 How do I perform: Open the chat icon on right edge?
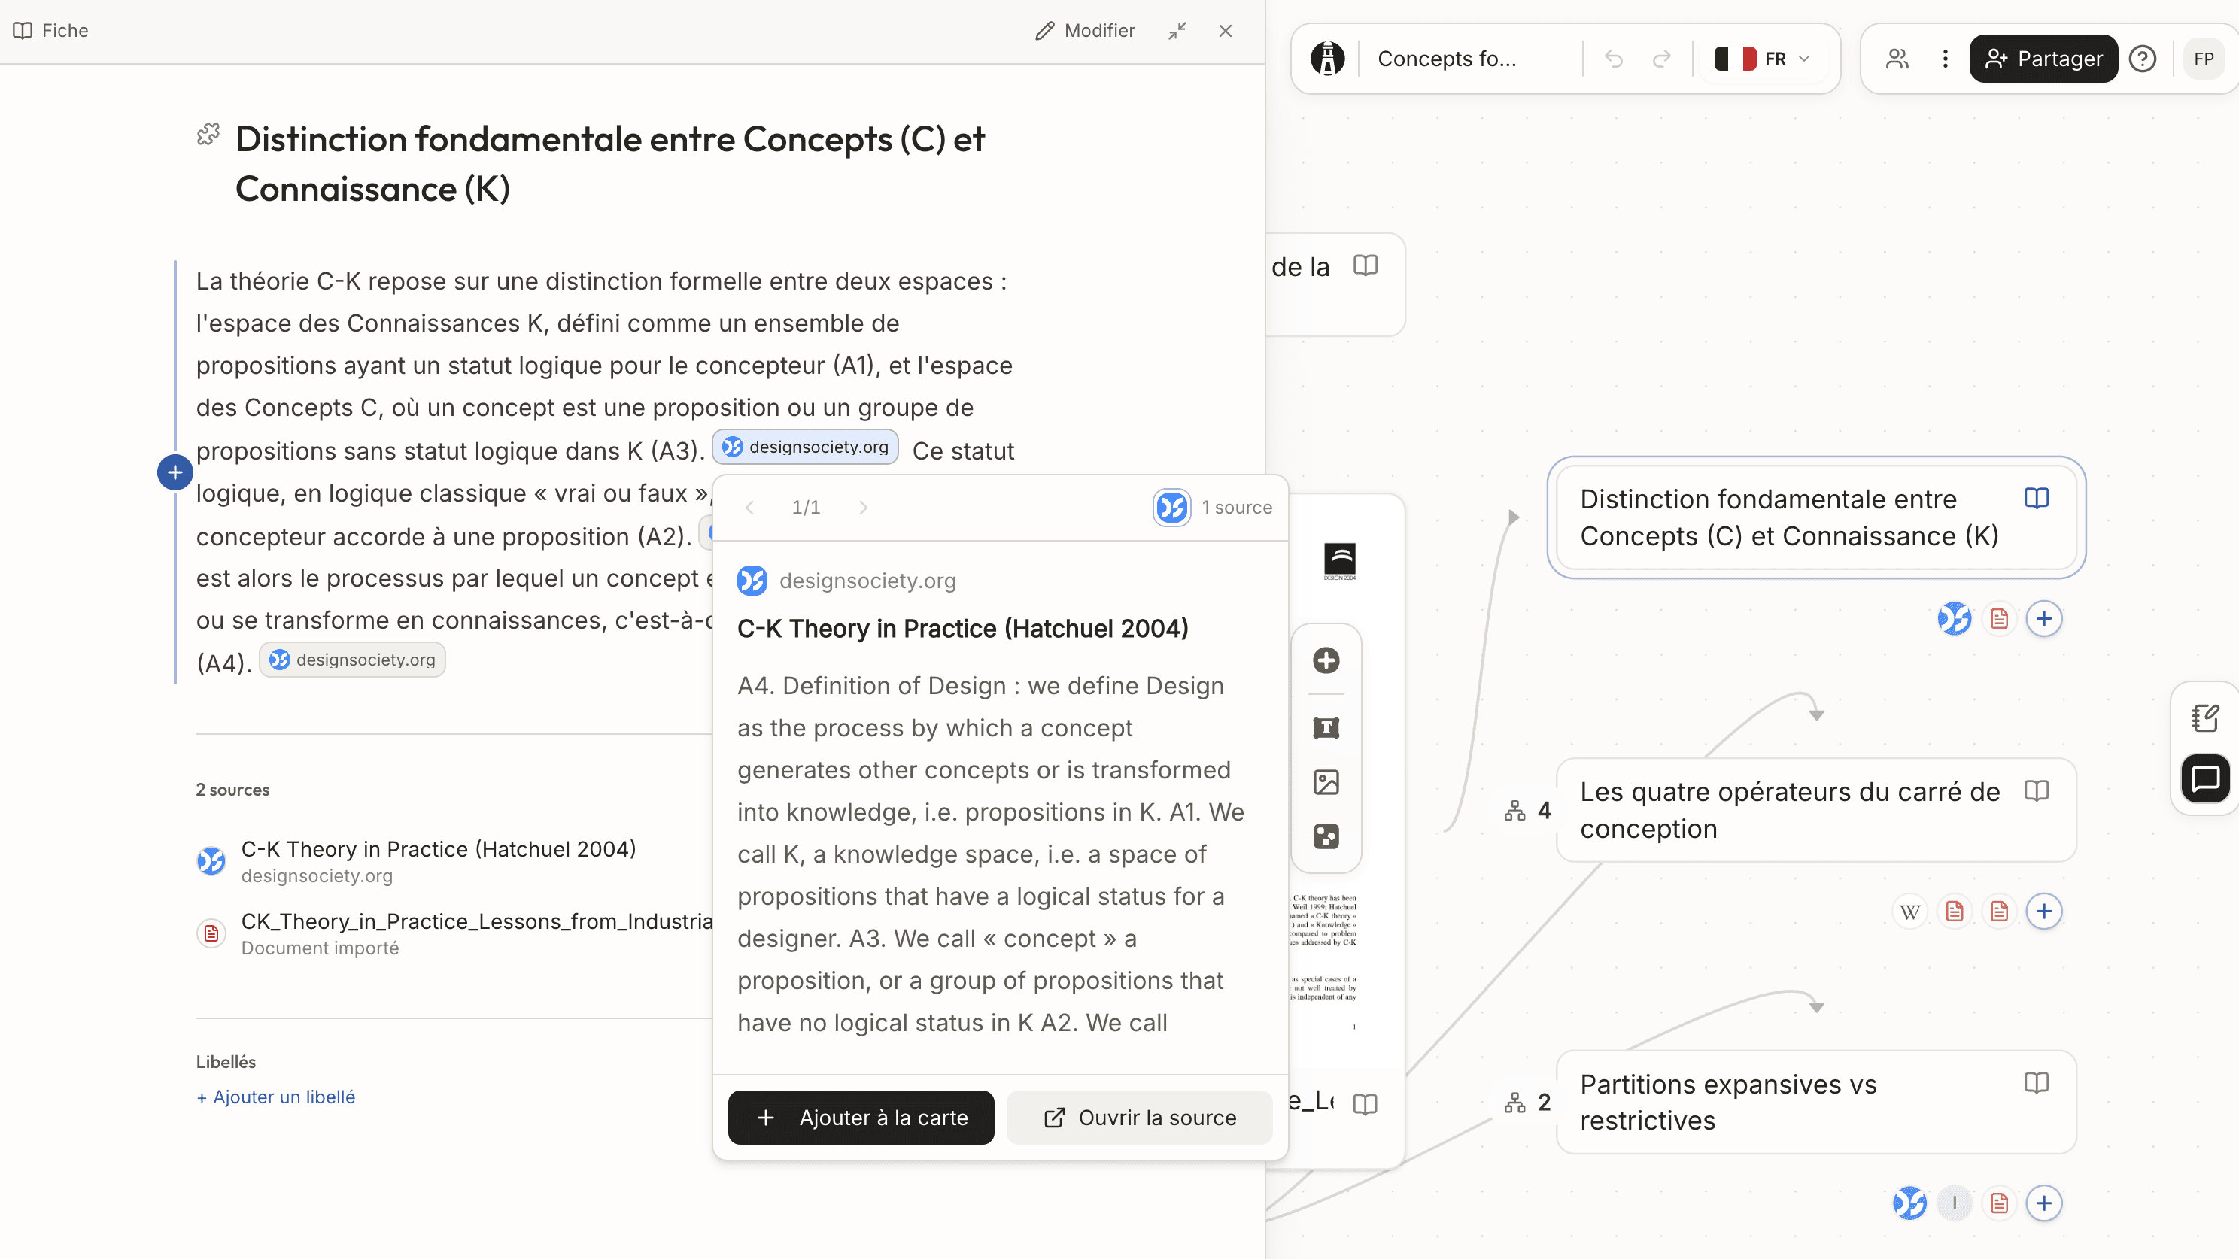(2205, 778)
